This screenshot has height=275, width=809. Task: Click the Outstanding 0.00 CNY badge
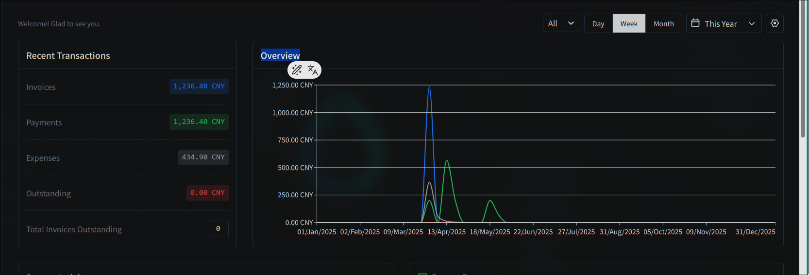[x=207, y=193]
